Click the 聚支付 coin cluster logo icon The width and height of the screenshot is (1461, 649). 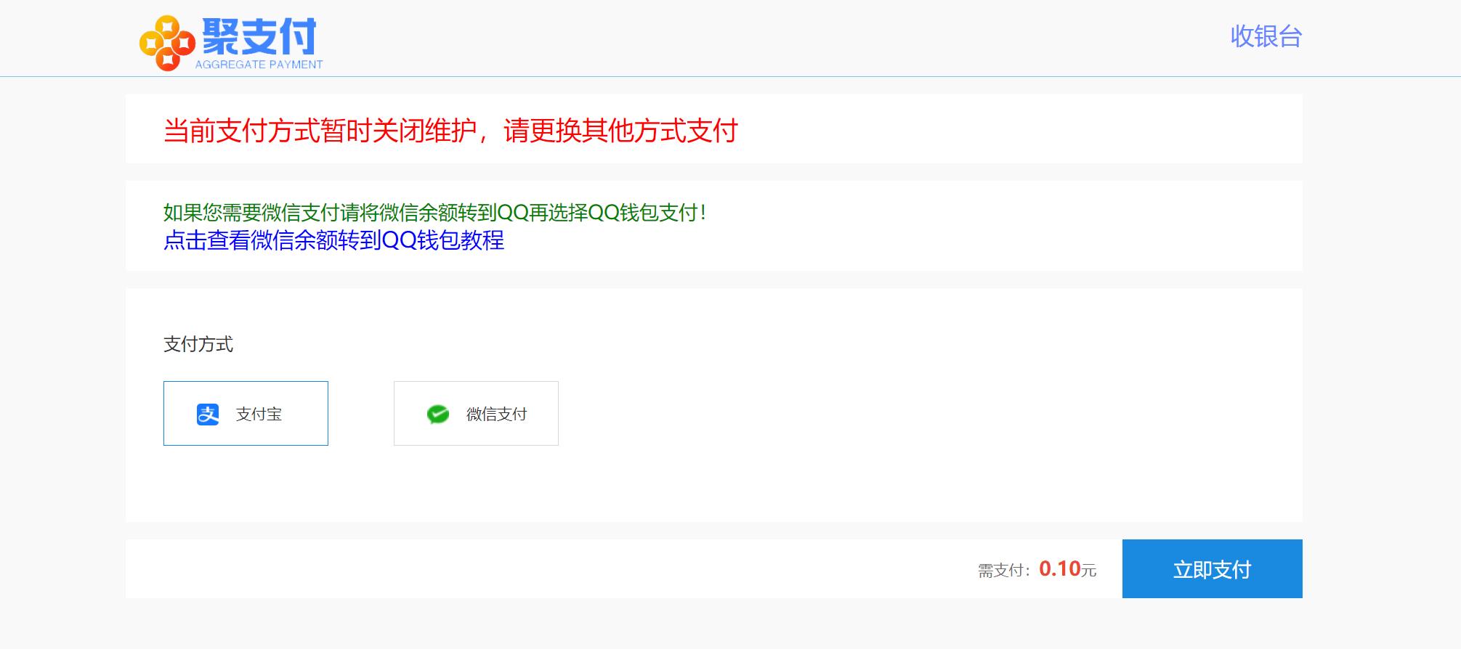click(167, 44)
